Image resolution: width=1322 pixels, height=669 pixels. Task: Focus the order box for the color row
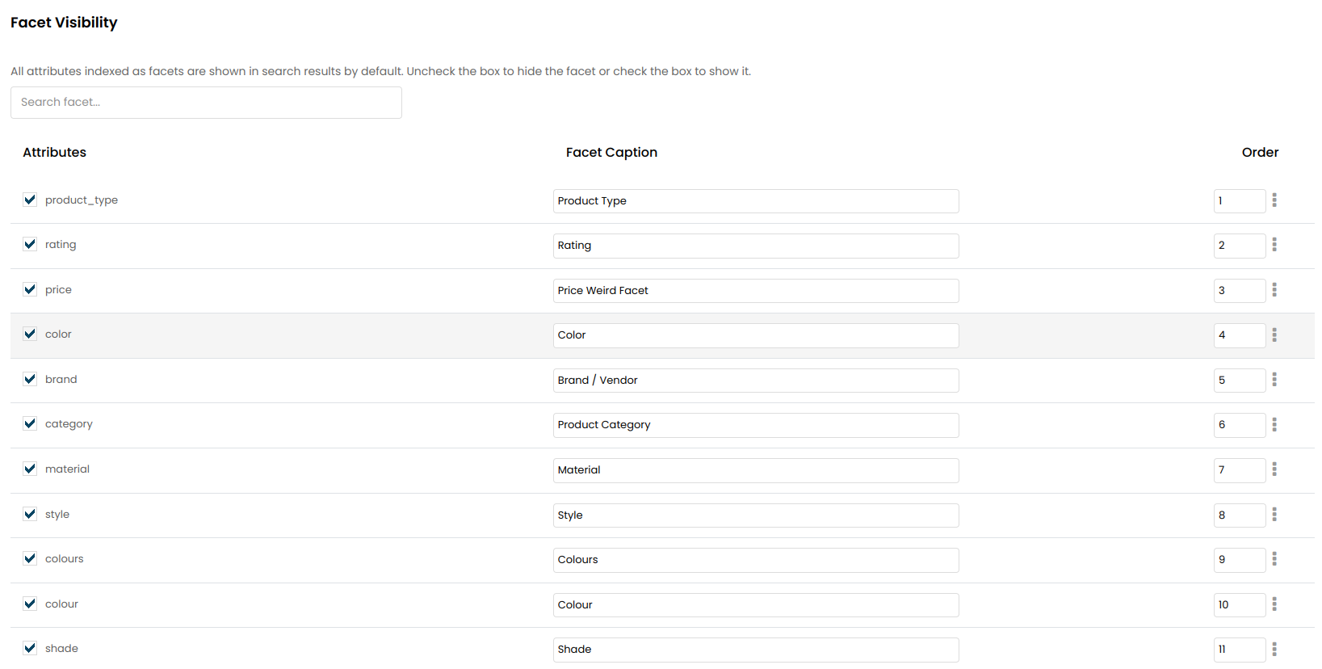tap(1238, 335)
